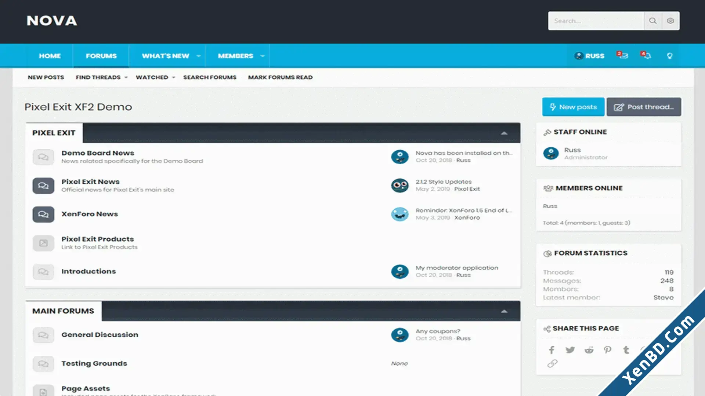Collapse the Pixel Exit category
Screen dimensions: 705x396
tap(504, 133)
